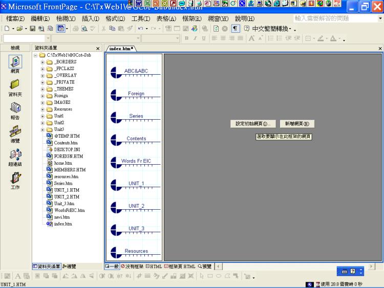Open the font color dropdown arrow

click(x=338, y=39)
